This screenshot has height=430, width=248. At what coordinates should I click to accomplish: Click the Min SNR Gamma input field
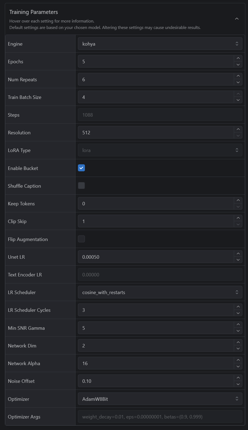point(156,328)
